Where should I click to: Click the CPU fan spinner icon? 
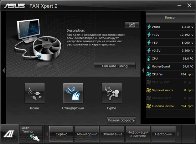[149, 74]
